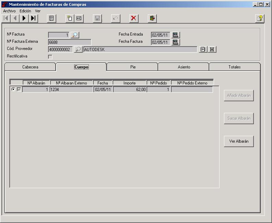Select the albarán date cell 02/05/11
The width and height of the screenshot is (272, 223).
point(103,90)
